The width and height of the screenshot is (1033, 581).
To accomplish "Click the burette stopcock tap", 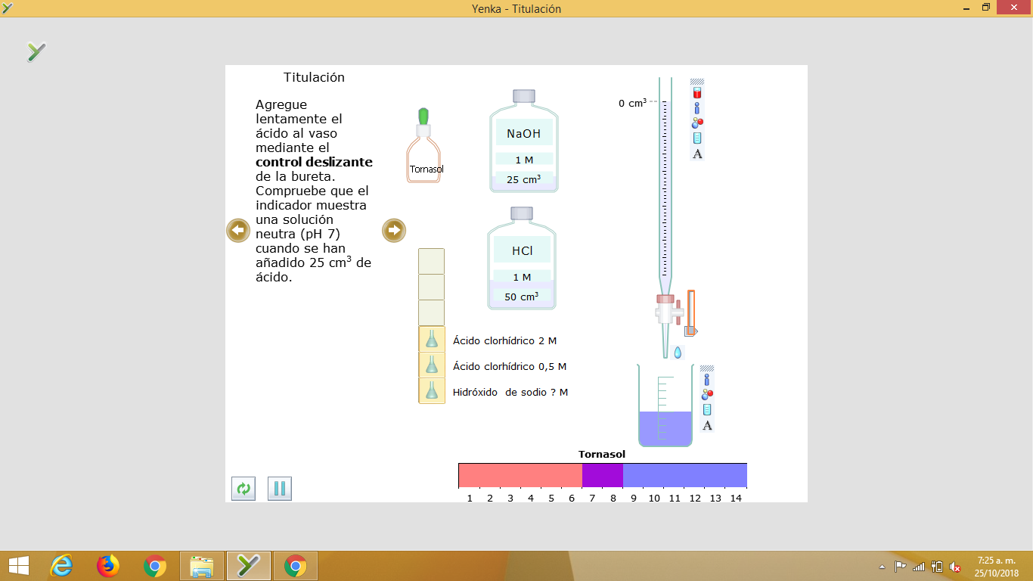I will [669, 310].
